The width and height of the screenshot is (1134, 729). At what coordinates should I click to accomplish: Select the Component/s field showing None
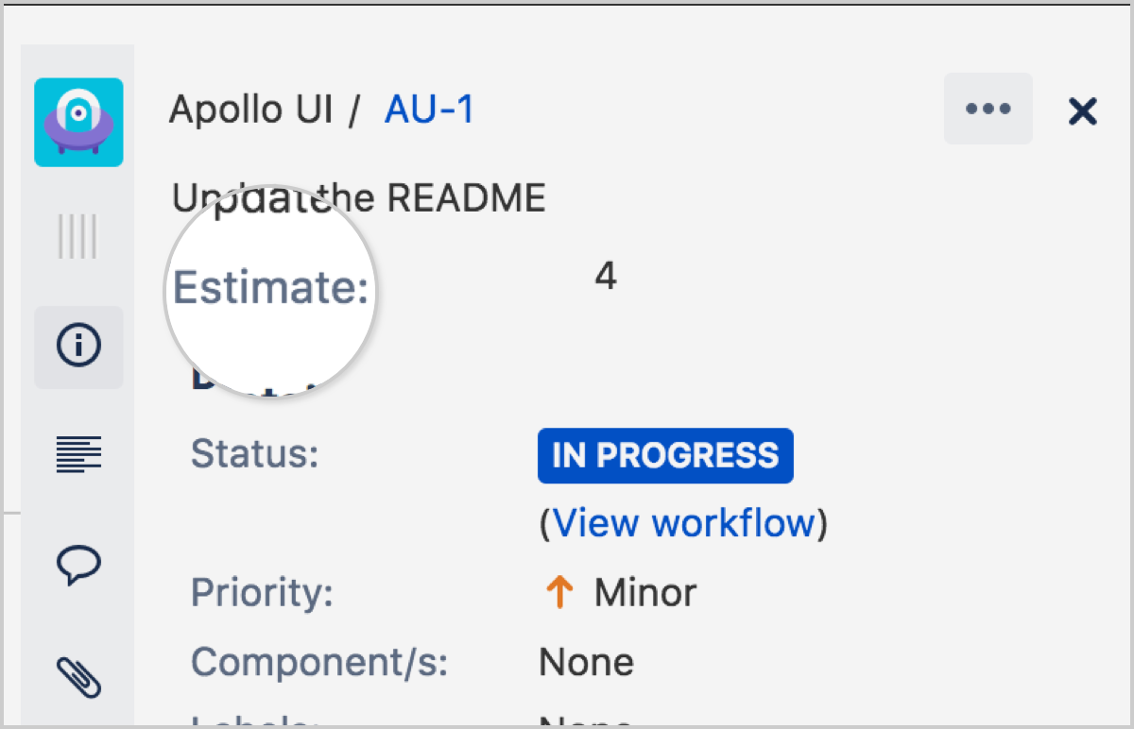pyautogui.click(x=586, y=662)
